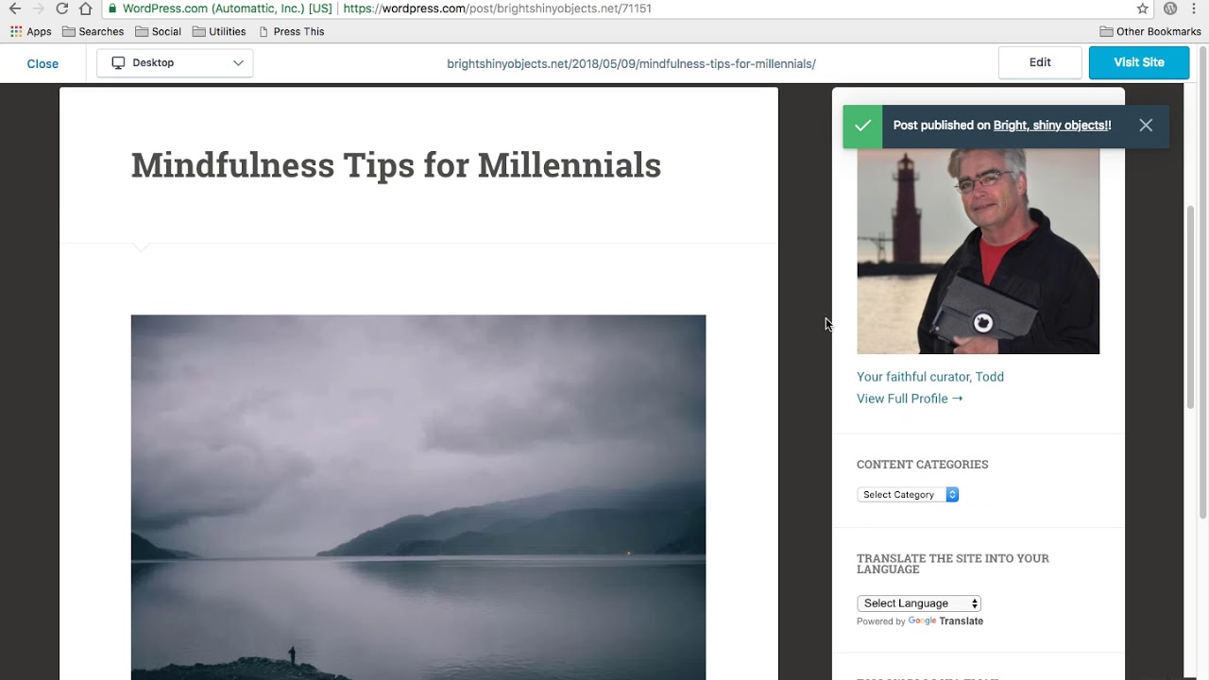Screen dimensions: 1209x680
Task: Click Todd's profile photo with lighthouse
Action: point(978,250)
